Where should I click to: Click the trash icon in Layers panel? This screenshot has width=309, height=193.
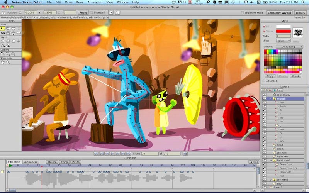tap(275, 90)
